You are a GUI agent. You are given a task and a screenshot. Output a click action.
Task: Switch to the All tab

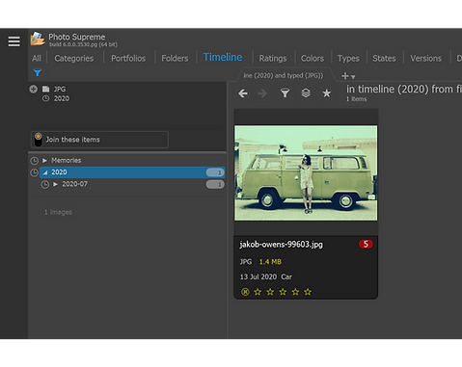point(37,58)
